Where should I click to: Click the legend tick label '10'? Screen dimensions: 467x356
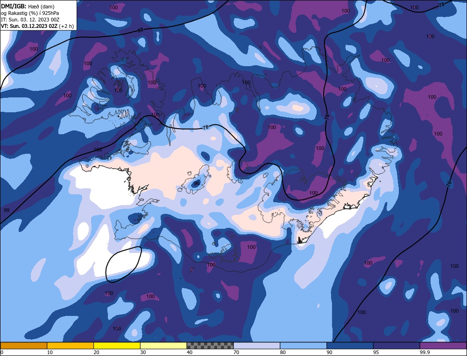pos(50,352)
